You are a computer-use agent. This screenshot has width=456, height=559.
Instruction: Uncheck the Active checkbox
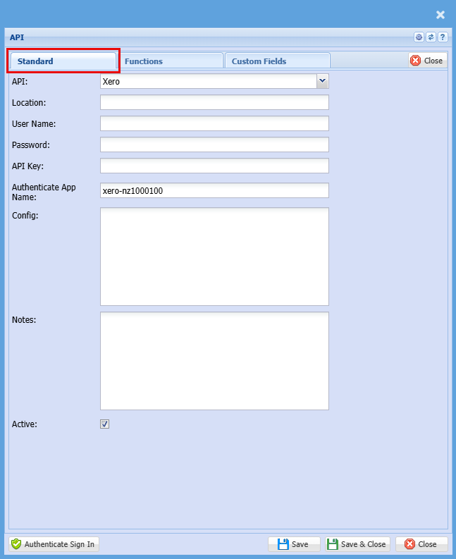(x=104, y=424)
